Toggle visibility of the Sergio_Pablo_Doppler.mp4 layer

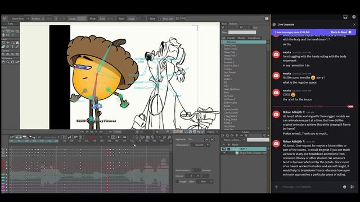(x=224, y=153)
